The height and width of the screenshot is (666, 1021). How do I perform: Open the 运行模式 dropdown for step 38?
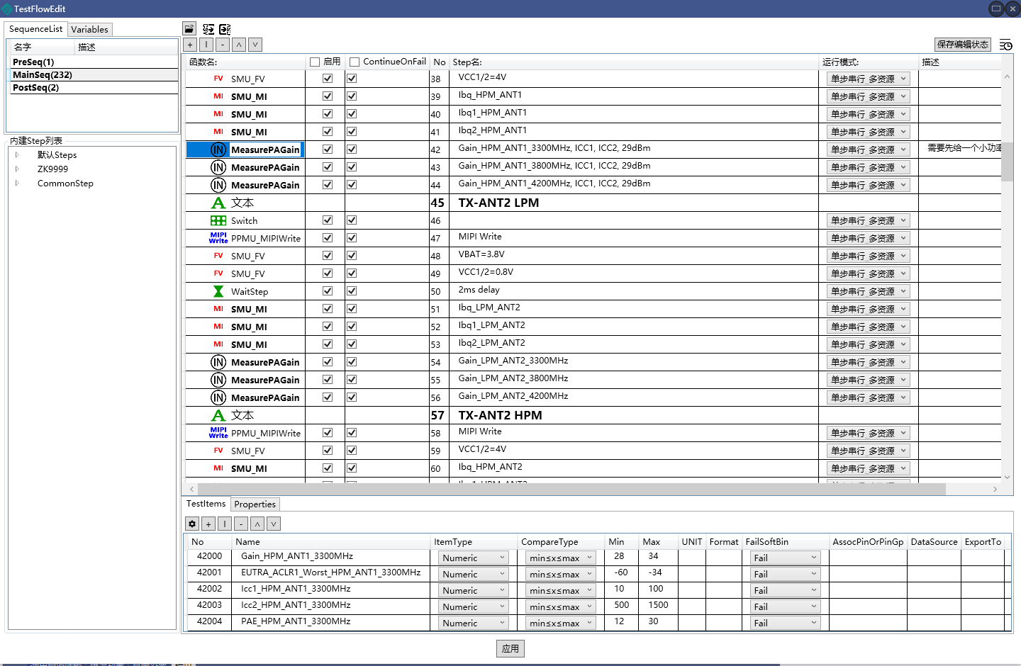(869, 79)
